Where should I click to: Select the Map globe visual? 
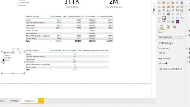(x=159, y=14)
